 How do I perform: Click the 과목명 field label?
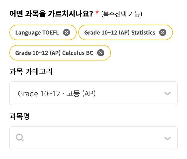point(20,116)
